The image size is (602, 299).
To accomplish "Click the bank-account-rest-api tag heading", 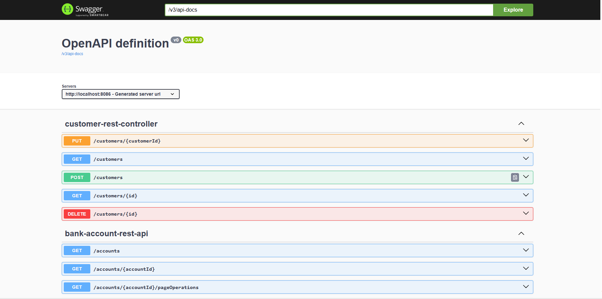I will (107, 234).
